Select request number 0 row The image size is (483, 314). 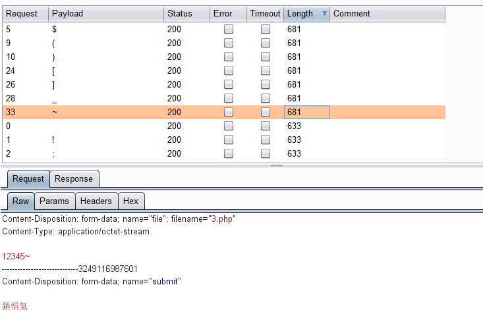point(224,126)
